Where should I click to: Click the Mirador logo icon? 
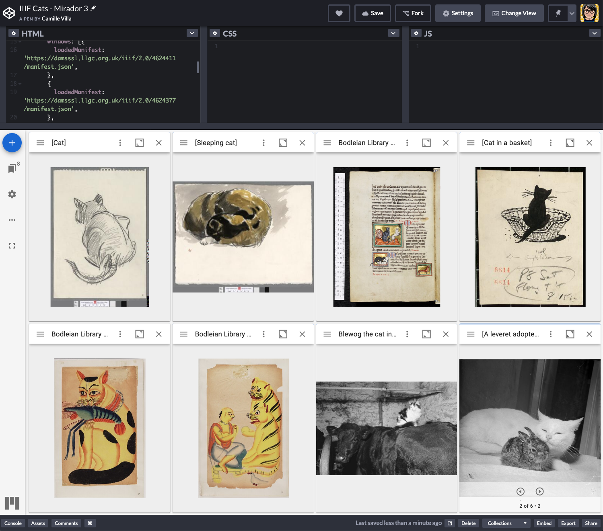[12, 503]
